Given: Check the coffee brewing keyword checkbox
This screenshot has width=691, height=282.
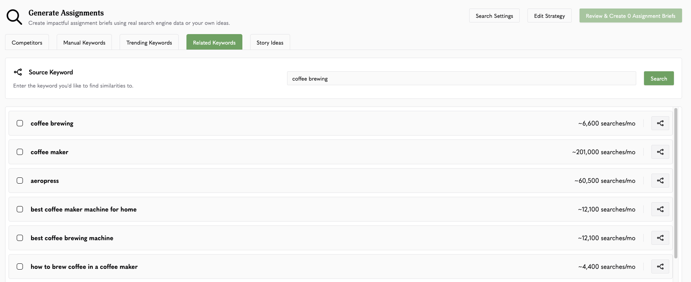Looking at the screenshot, I should tap(20, 123).
